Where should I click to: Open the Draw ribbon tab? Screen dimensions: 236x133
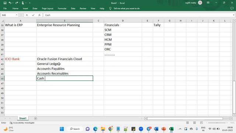pos(35,8)
